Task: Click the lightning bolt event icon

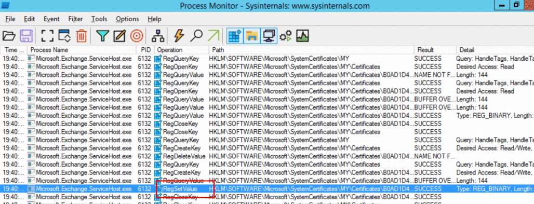Action: point(179,35)
